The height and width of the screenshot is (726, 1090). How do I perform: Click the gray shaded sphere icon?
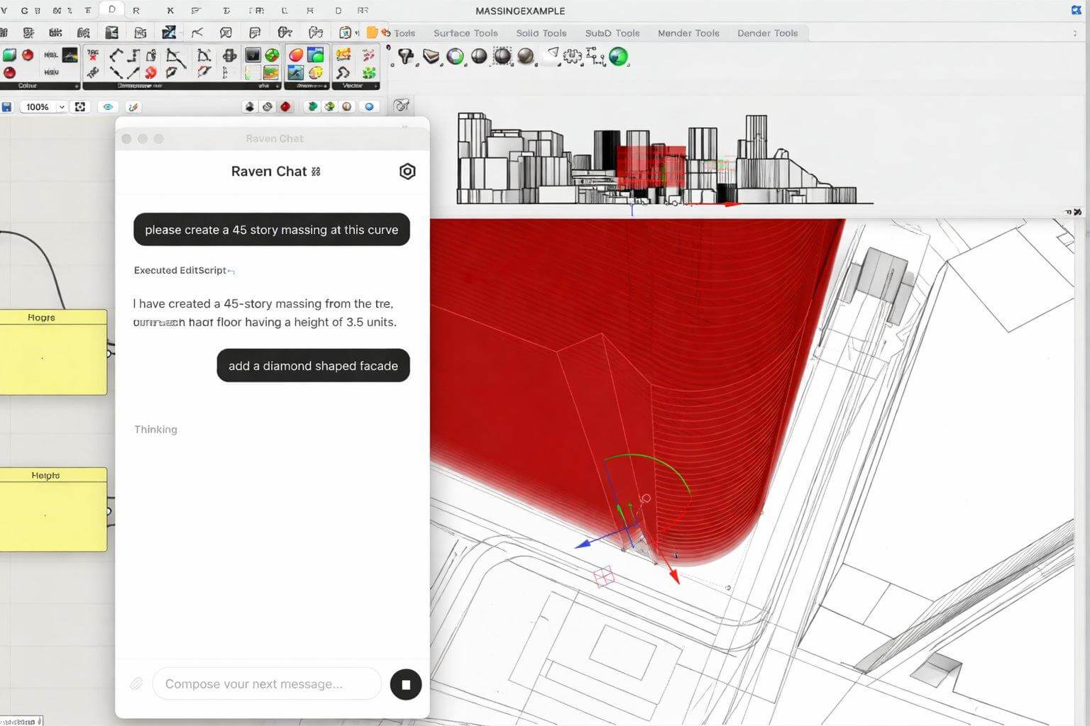point(479,57)
